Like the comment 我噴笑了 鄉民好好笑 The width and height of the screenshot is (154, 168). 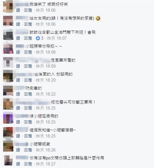pos(18,10)
